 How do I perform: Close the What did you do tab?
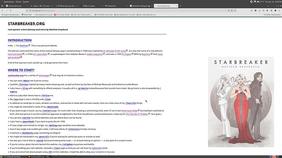77,6
